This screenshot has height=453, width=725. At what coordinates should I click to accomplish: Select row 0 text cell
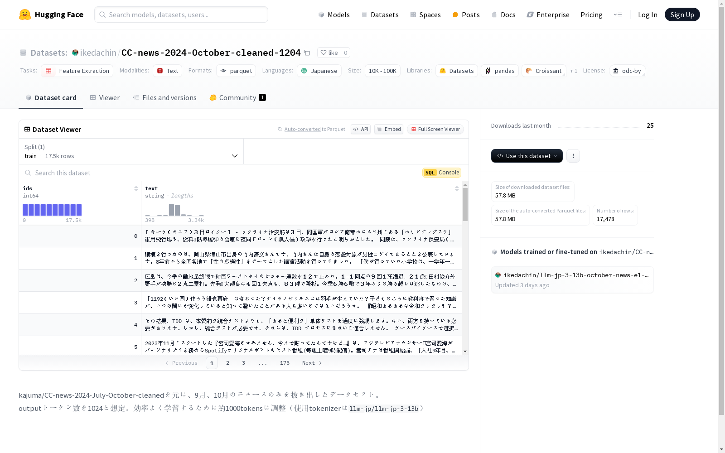point(301,236)
